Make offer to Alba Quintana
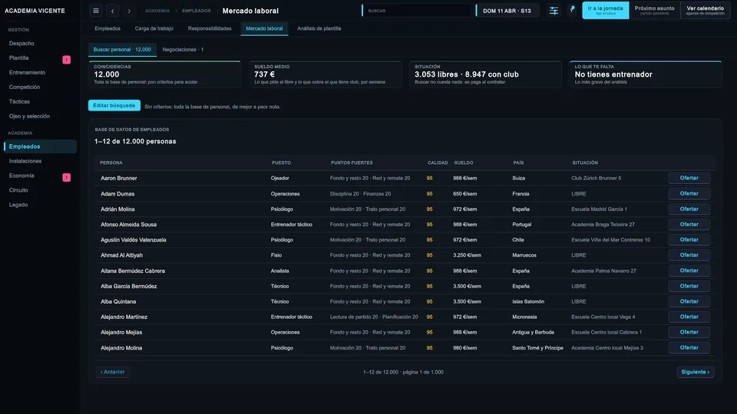Image resolution: width=737 pixels, height=414 pixels. (689, 301)
